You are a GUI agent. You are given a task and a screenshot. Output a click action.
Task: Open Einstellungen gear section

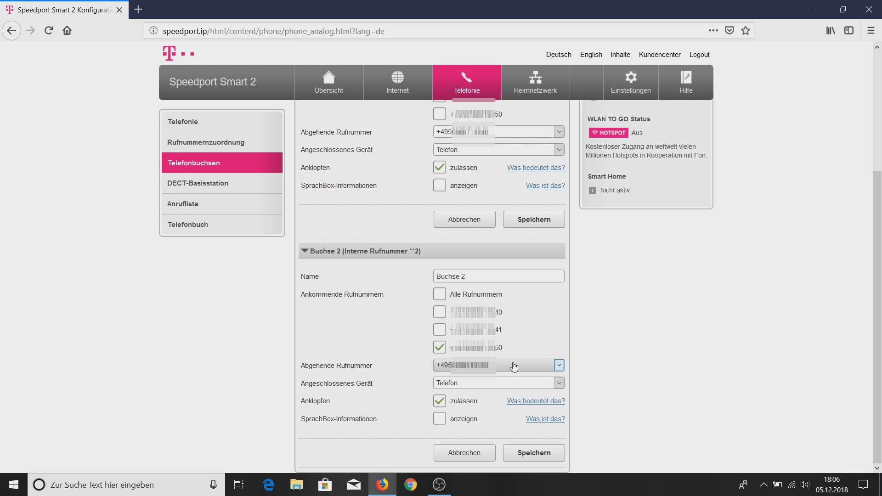[x=631, y=83]
